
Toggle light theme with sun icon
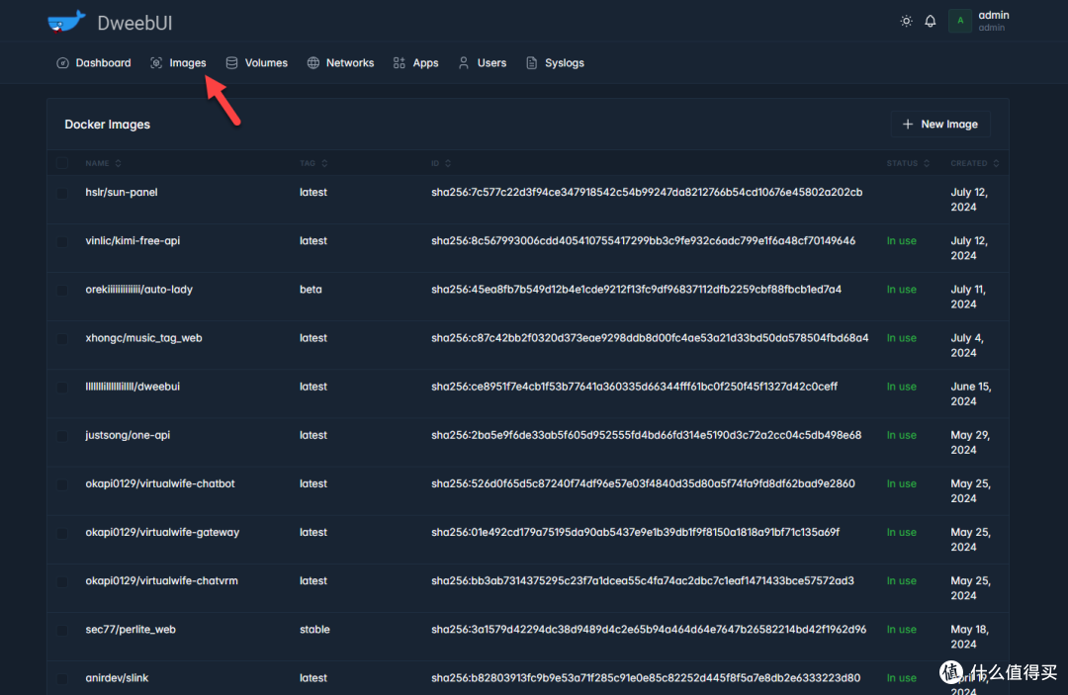(906, 21)
